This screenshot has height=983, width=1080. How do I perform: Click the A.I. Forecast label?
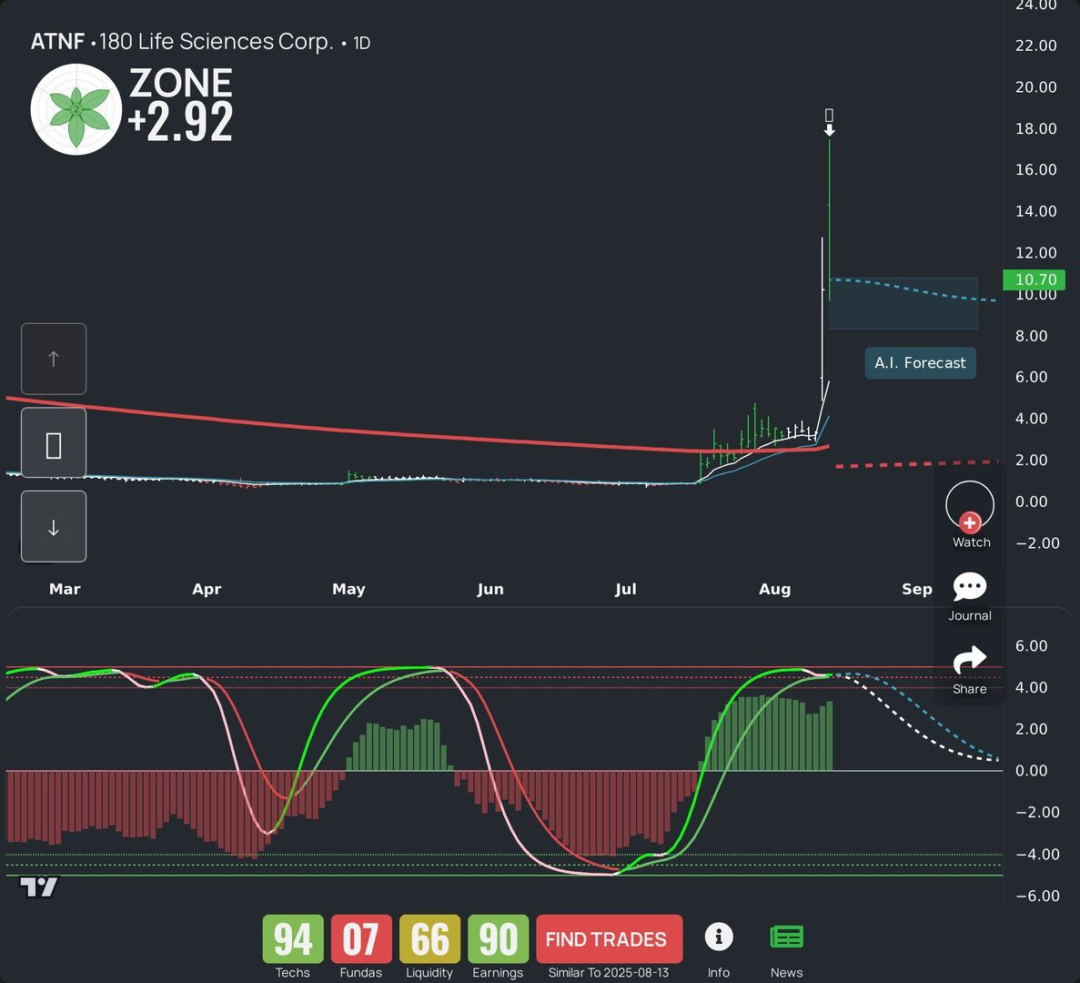pos(920,363)
